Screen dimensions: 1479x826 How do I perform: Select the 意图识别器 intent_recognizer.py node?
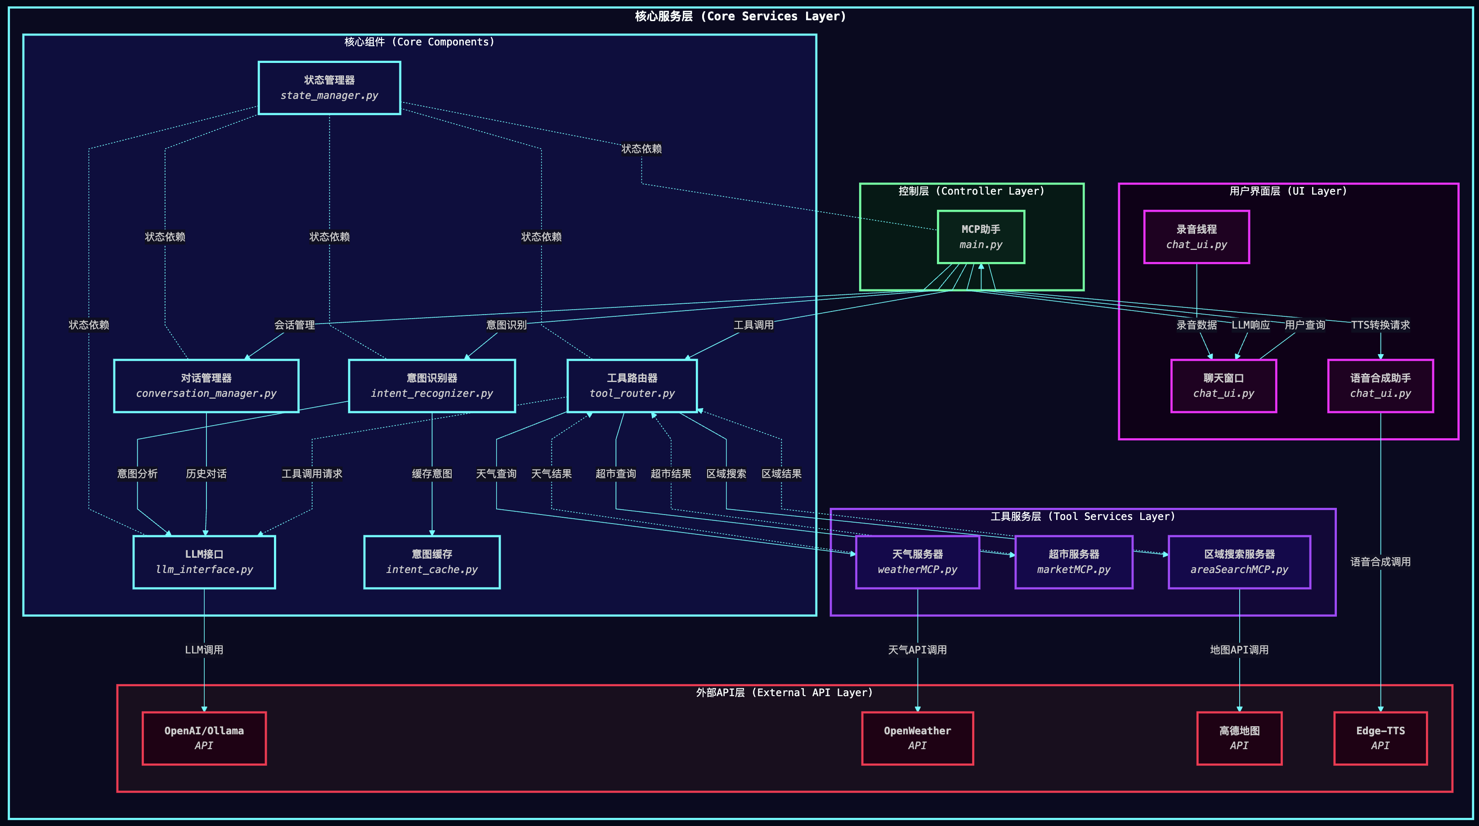(x=432, y=386)
